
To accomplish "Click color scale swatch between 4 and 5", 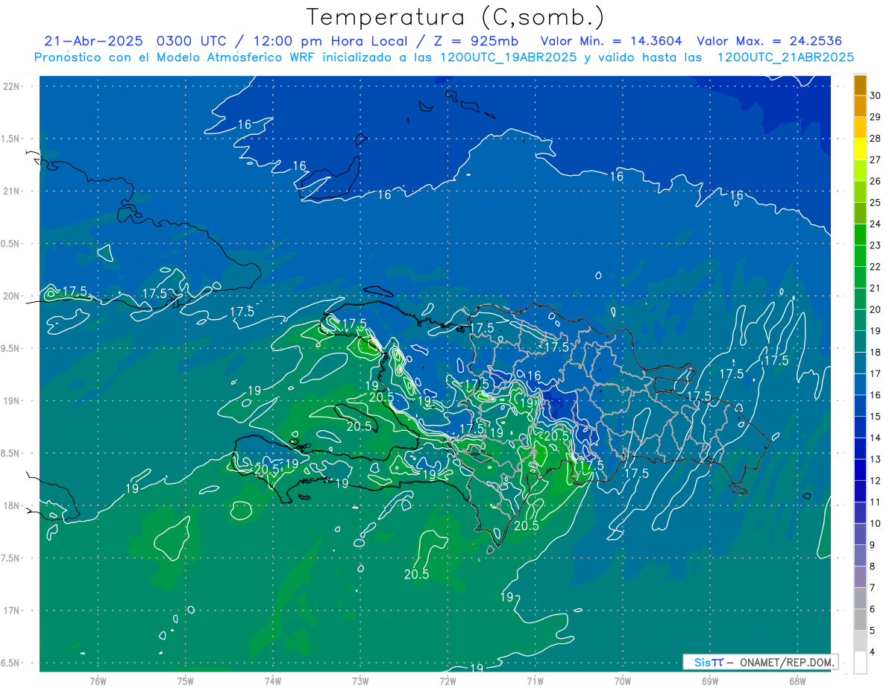I will coord(860,641).
